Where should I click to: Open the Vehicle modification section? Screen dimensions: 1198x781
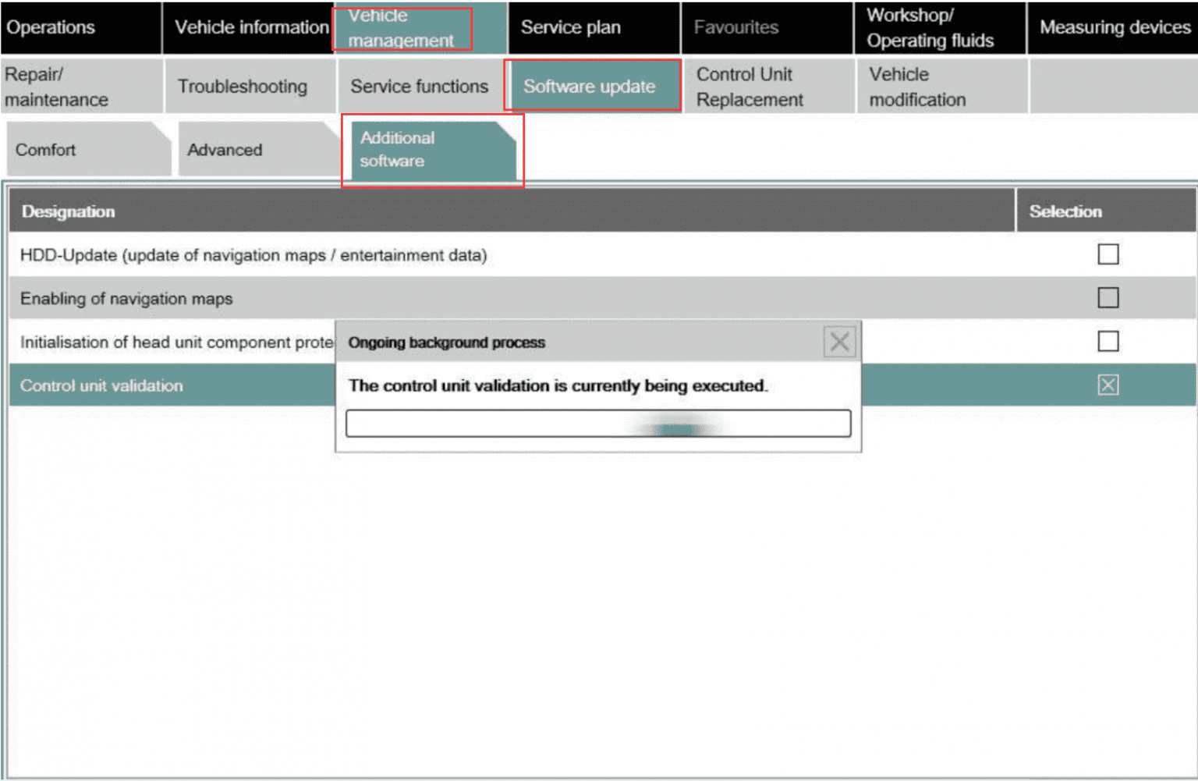click(x=917, y=86)
